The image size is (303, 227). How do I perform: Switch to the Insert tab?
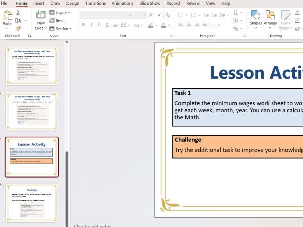(38, 3)
